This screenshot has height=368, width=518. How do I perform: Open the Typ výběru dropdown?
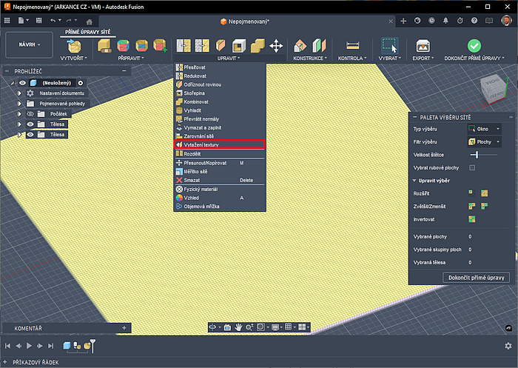(485, 129)
